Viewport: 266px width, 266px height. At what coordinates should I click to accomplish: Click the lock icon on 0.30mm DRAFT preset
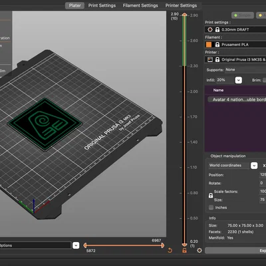pos(217,29)
